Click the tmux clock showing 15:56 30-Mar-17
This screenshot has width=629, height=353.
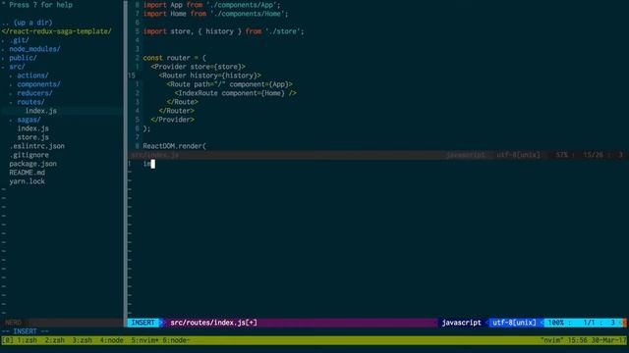pos(596,340)
